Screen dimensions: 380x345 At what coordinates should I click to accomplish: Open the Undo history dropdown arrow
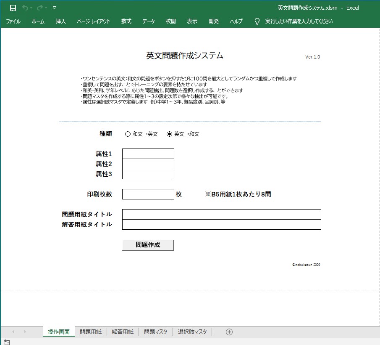[x=31, y=8]
